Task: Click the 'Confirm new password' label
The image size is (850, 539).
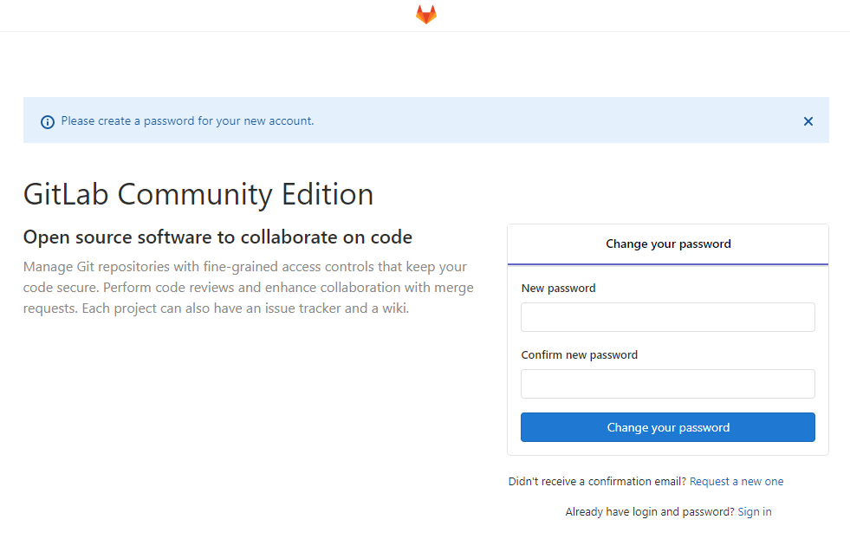Action: point(579,355)
